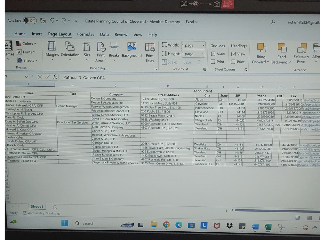The height and width of the screenshot is (240, 320).
Task: Click the horizontal scrollbar at the bottom
Action: (277, 211)
